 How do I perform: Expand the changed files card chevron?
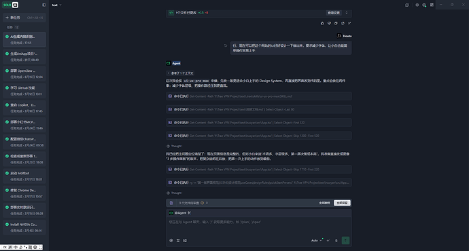point(347,13)
